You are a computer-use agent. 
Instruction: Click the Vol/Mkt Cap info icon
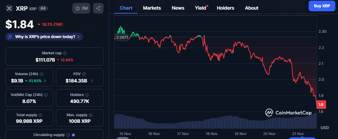pyautogui.click(x=45, y=95)
